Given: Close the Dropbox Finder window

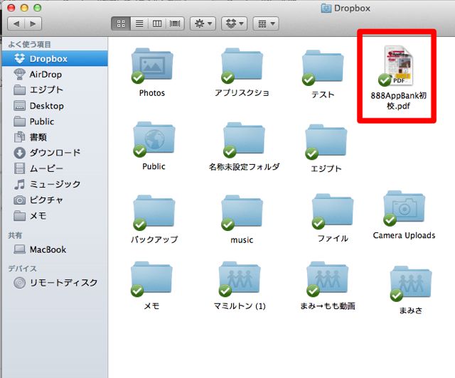Looking at the screenshot, I should [11, 8].
